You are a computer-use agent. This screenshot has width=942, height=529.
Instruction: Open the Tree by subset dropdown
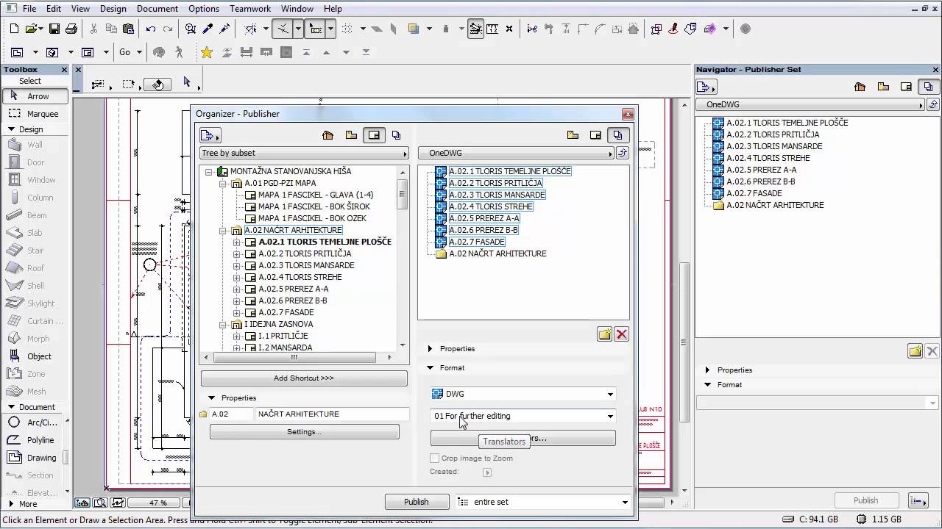[304, 153]
